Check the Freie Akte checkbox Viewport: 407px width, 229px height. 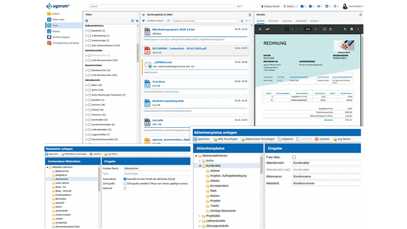[x=294, y=157]
